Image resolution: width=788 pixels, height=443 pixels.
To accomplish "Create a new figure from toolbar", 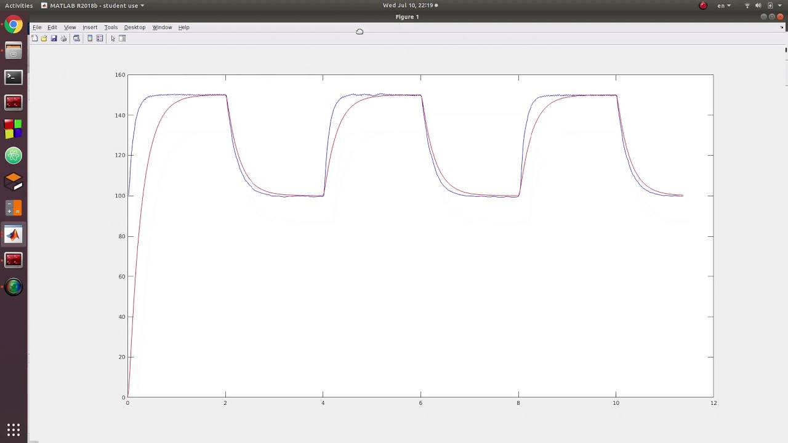I will [x=34, y=38].
